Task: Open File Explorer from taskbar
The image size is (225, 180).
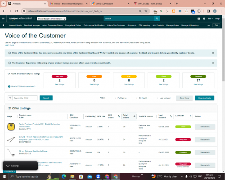Action: (72, 176)
